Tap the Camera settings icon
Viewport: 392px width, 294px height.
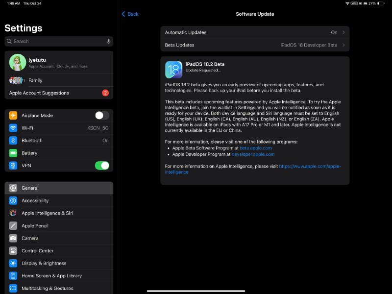tap(13, 238)
